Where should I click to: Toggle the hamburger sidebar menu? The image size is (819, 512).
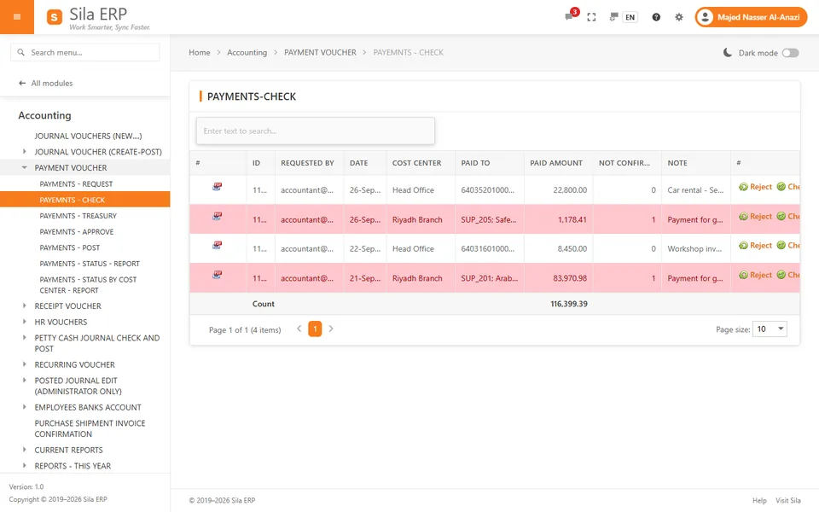click(x=17, y=17)
